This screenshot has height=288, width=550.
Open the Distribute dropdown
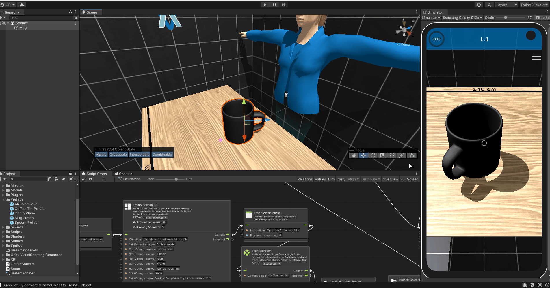[x=371, y=179]
